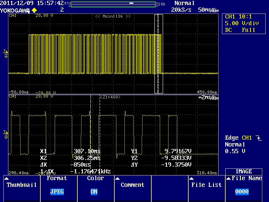Screen dimensions: 269x202
Task: Click the 2ms/div zoom timebase label
Action: point(208,98)
